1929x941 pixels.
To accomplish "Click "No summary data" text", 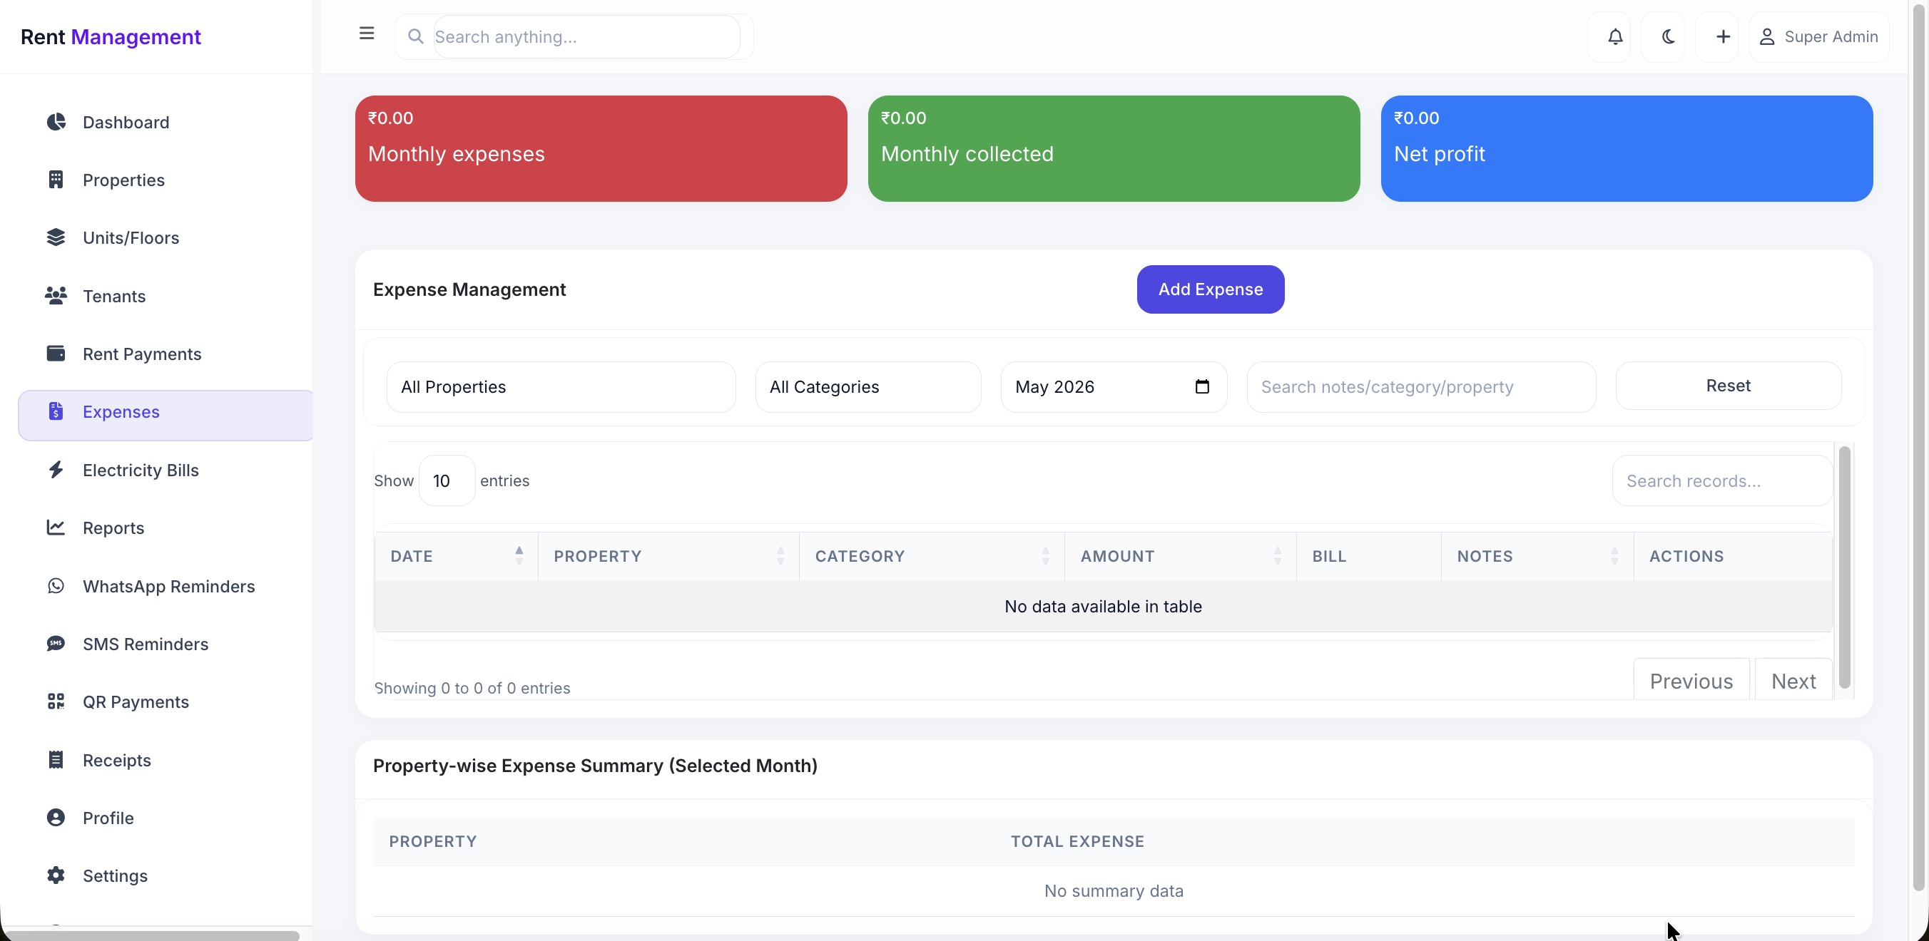I will coord(1114,890).
